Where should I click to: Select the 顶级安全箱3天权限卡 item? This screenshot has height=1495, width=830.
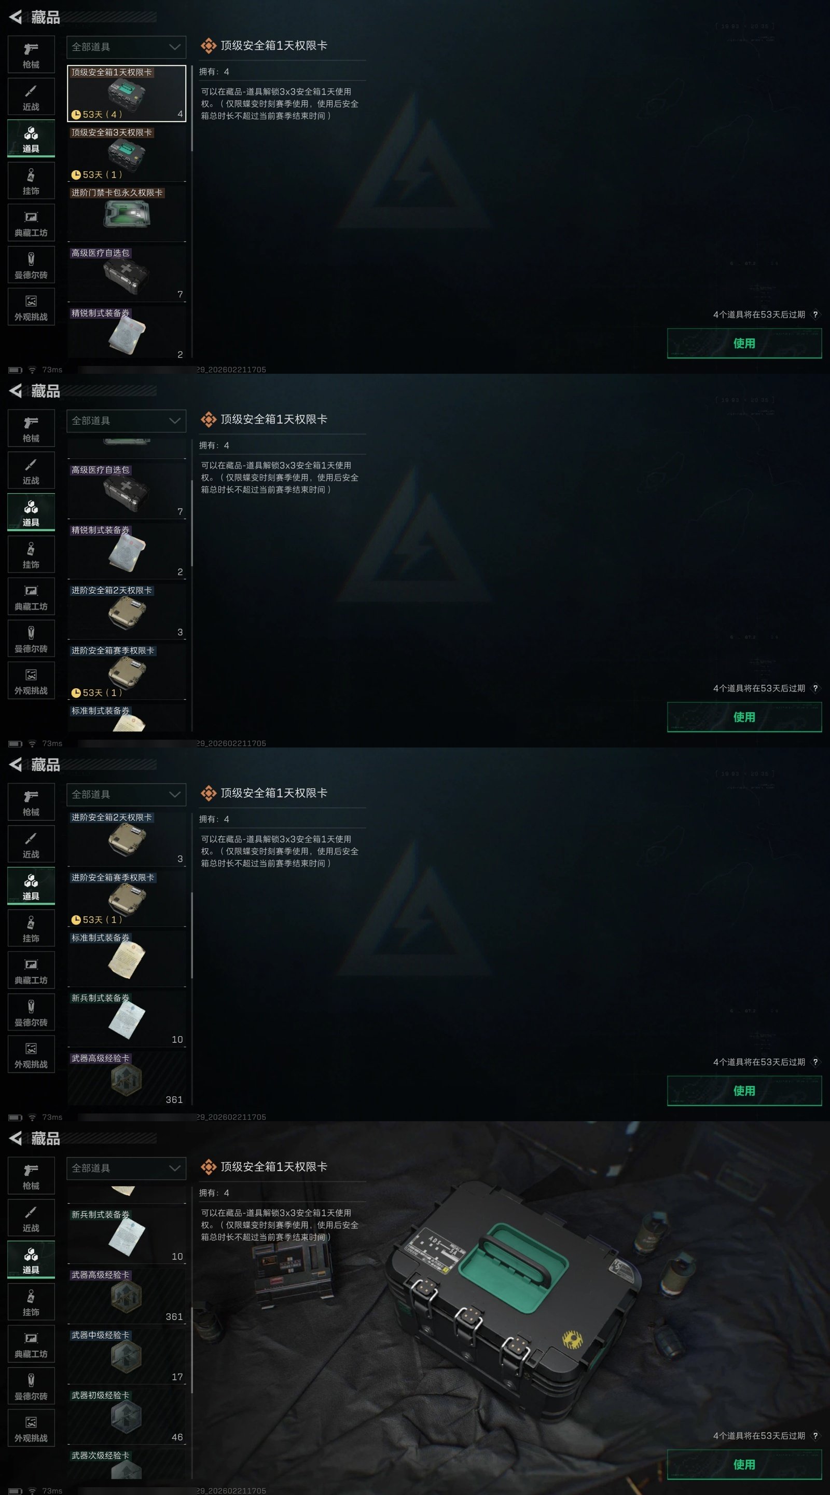pyautogui.click(x=127, y=153)
